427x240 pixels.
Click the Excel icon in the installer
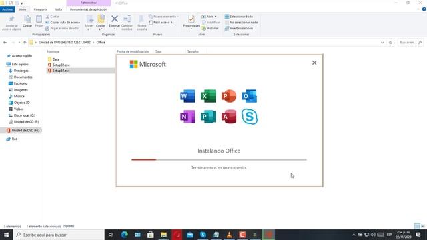pos(208,96)
